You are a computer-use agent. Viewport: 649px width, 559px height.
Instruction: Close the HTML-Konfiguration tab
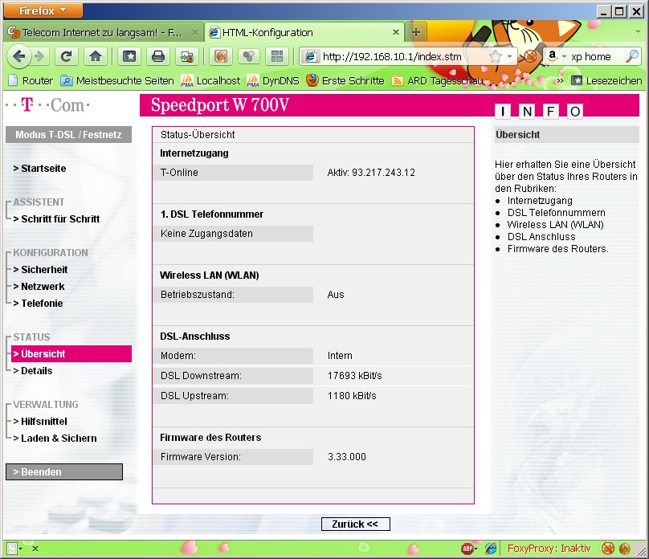[x=396, y=32]
